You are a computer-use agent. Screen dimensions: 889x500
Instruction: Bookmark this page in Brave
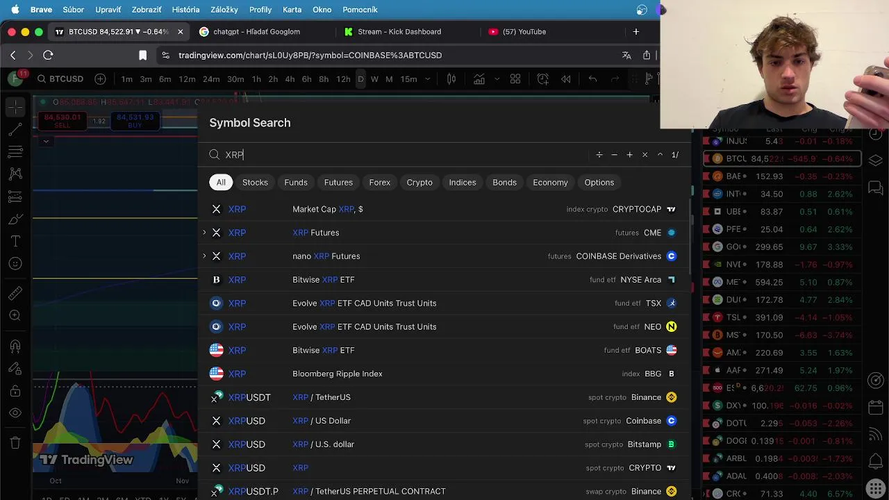point(142,55)
